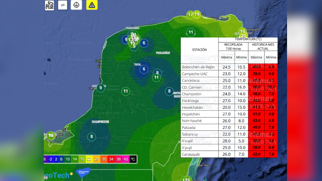Select the marker 16 near Ciudad del Carmen
The width and height of the screenshot is (322, 181).
click(x=51, y=135)
